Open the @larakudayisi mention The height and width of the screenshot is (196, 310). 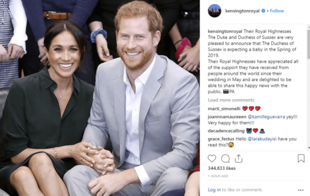262,139
